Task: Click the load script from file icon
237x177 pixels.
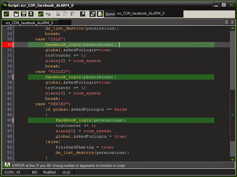Action: (x=16, y=14)
